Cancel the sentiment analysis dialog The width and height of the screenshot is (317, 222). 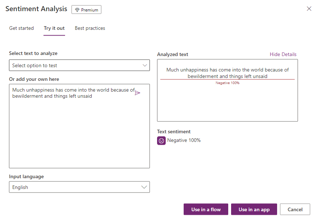click(295, 209)
